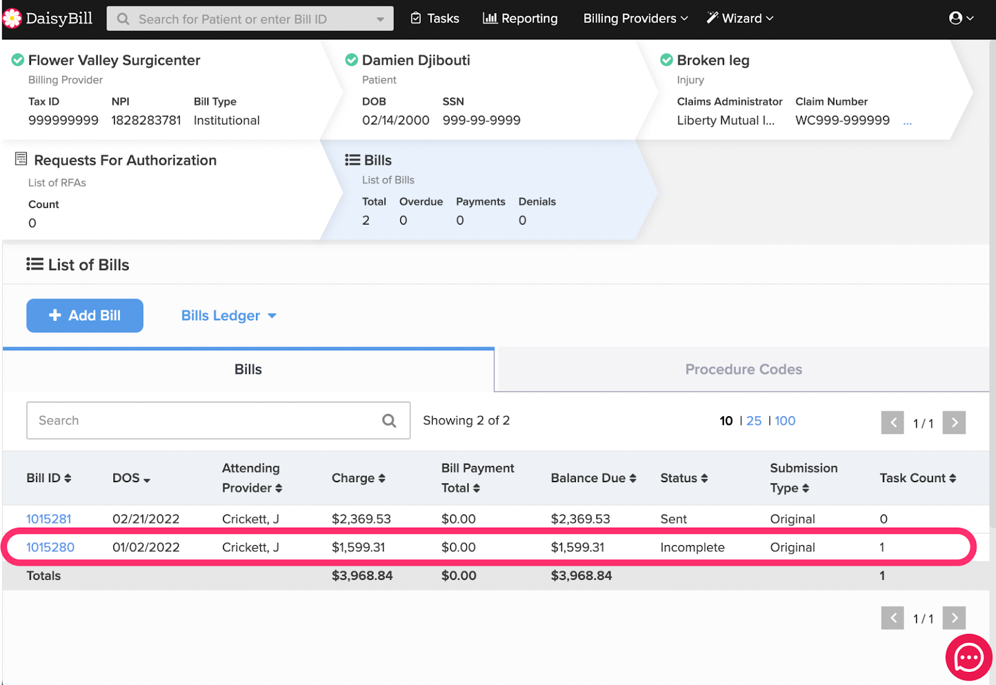Screen dimensions: 996x685
Task: Open bill 1015280 link
Action: (x=50, y=548)
